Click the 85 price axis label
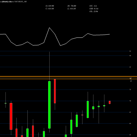 (x=130, y=67)
